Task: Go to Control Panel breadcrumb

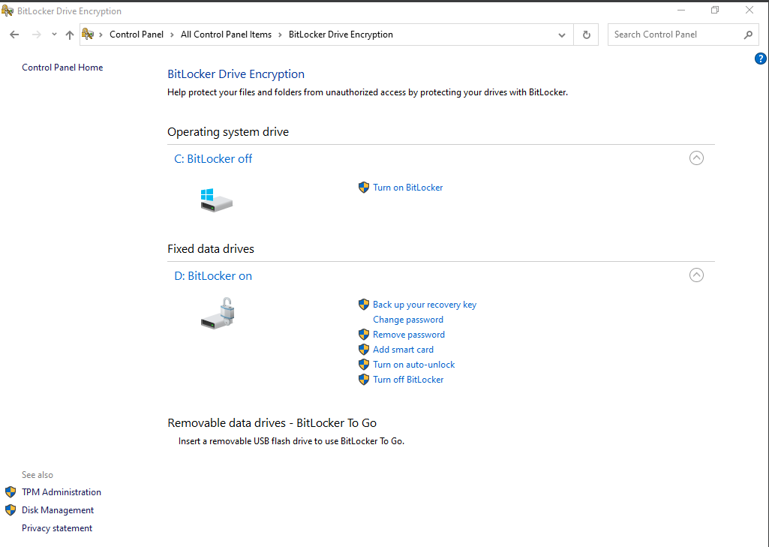Action: [x=136, y=35]
